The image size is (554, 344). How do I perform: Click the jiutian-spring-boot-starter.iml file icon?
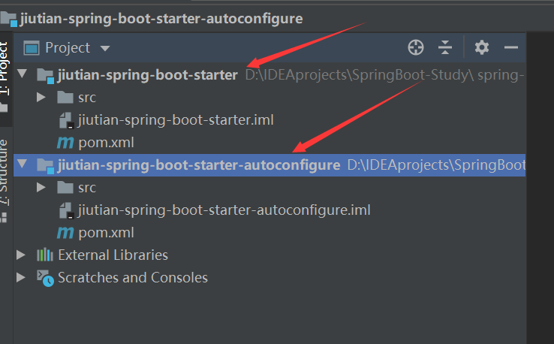pyautogui.click(x=65, y=120)
